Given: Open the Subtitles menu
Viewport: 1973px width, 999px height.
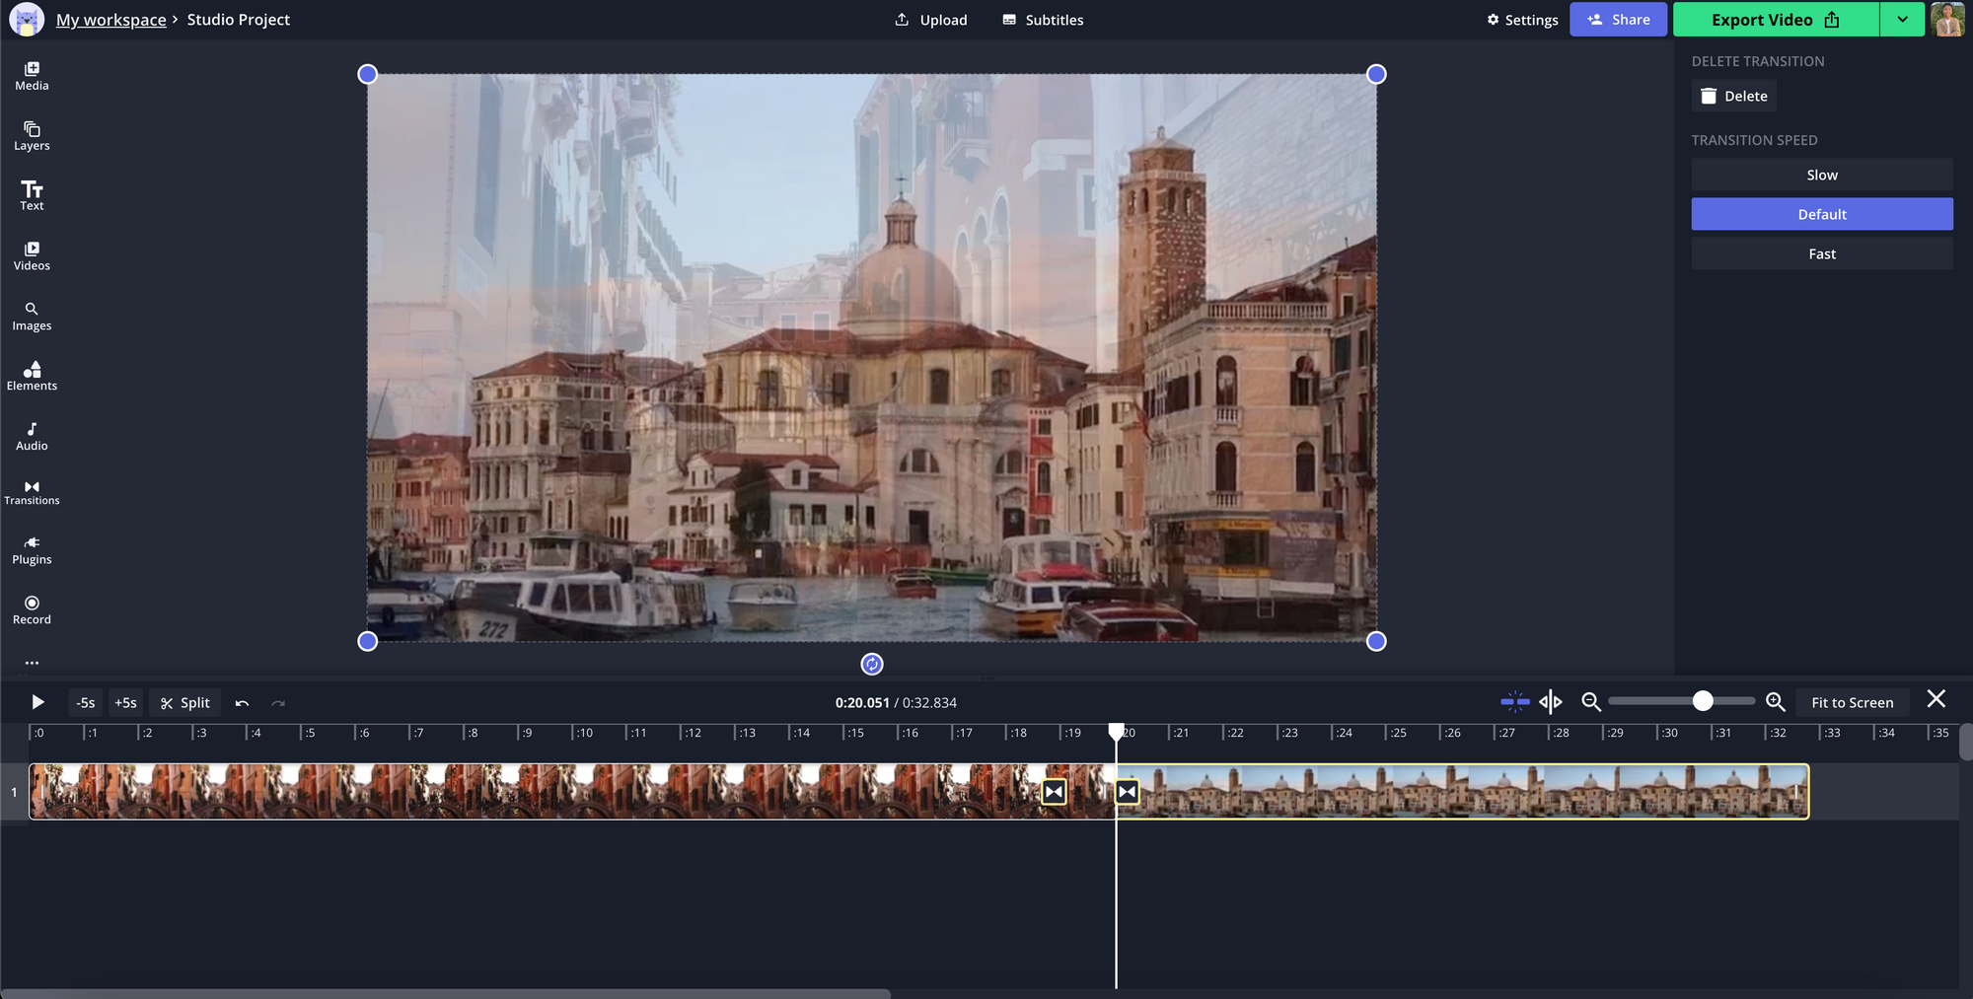Looking at the screenshot, I should point(1043,20).
